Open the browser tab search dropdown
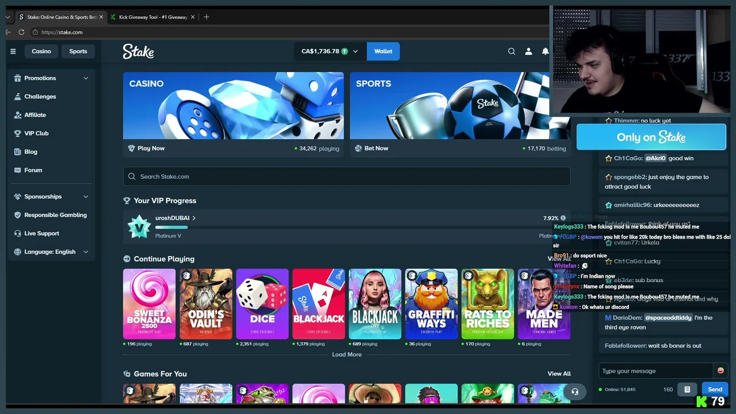The image size is (736, 414). pyautogui.click(x=7, y=17)
